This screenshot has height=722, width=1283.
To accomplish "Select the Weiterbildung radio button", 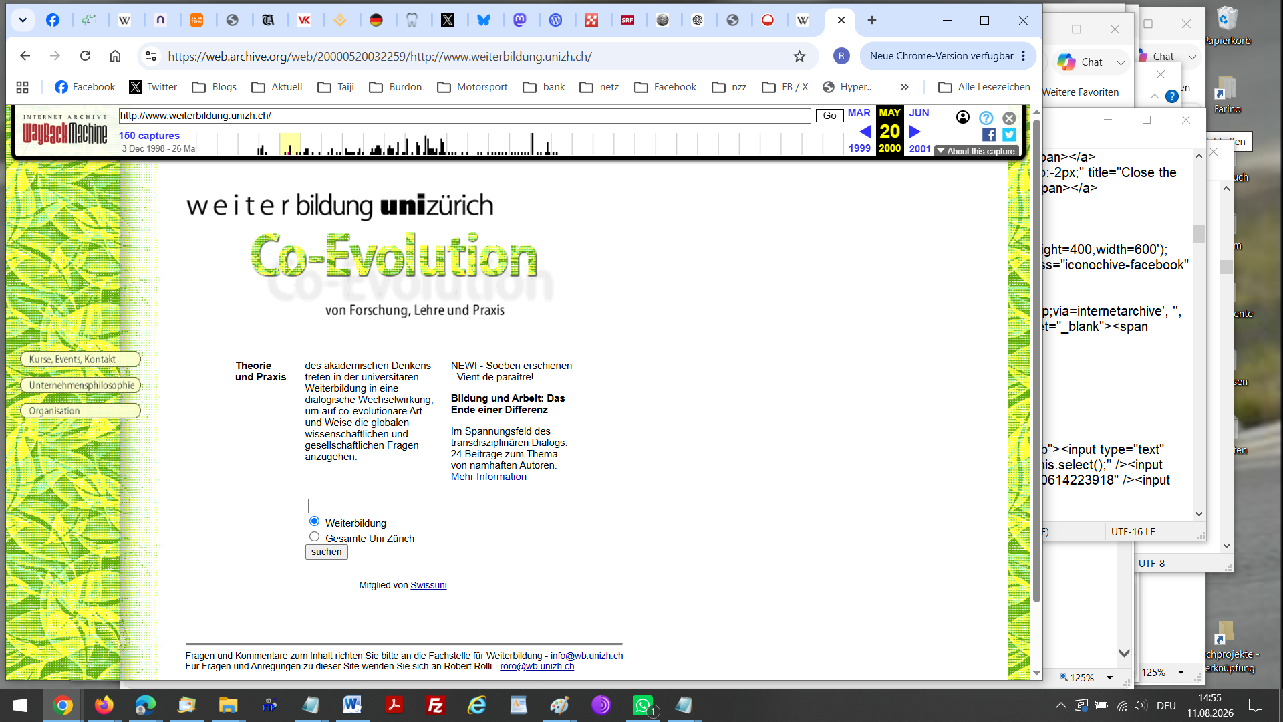I will (x=314, y=521).
